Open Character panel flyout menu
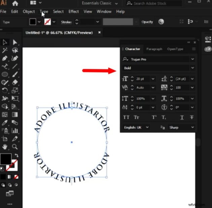Screen dimensions: 212x208 coord(193,49)
